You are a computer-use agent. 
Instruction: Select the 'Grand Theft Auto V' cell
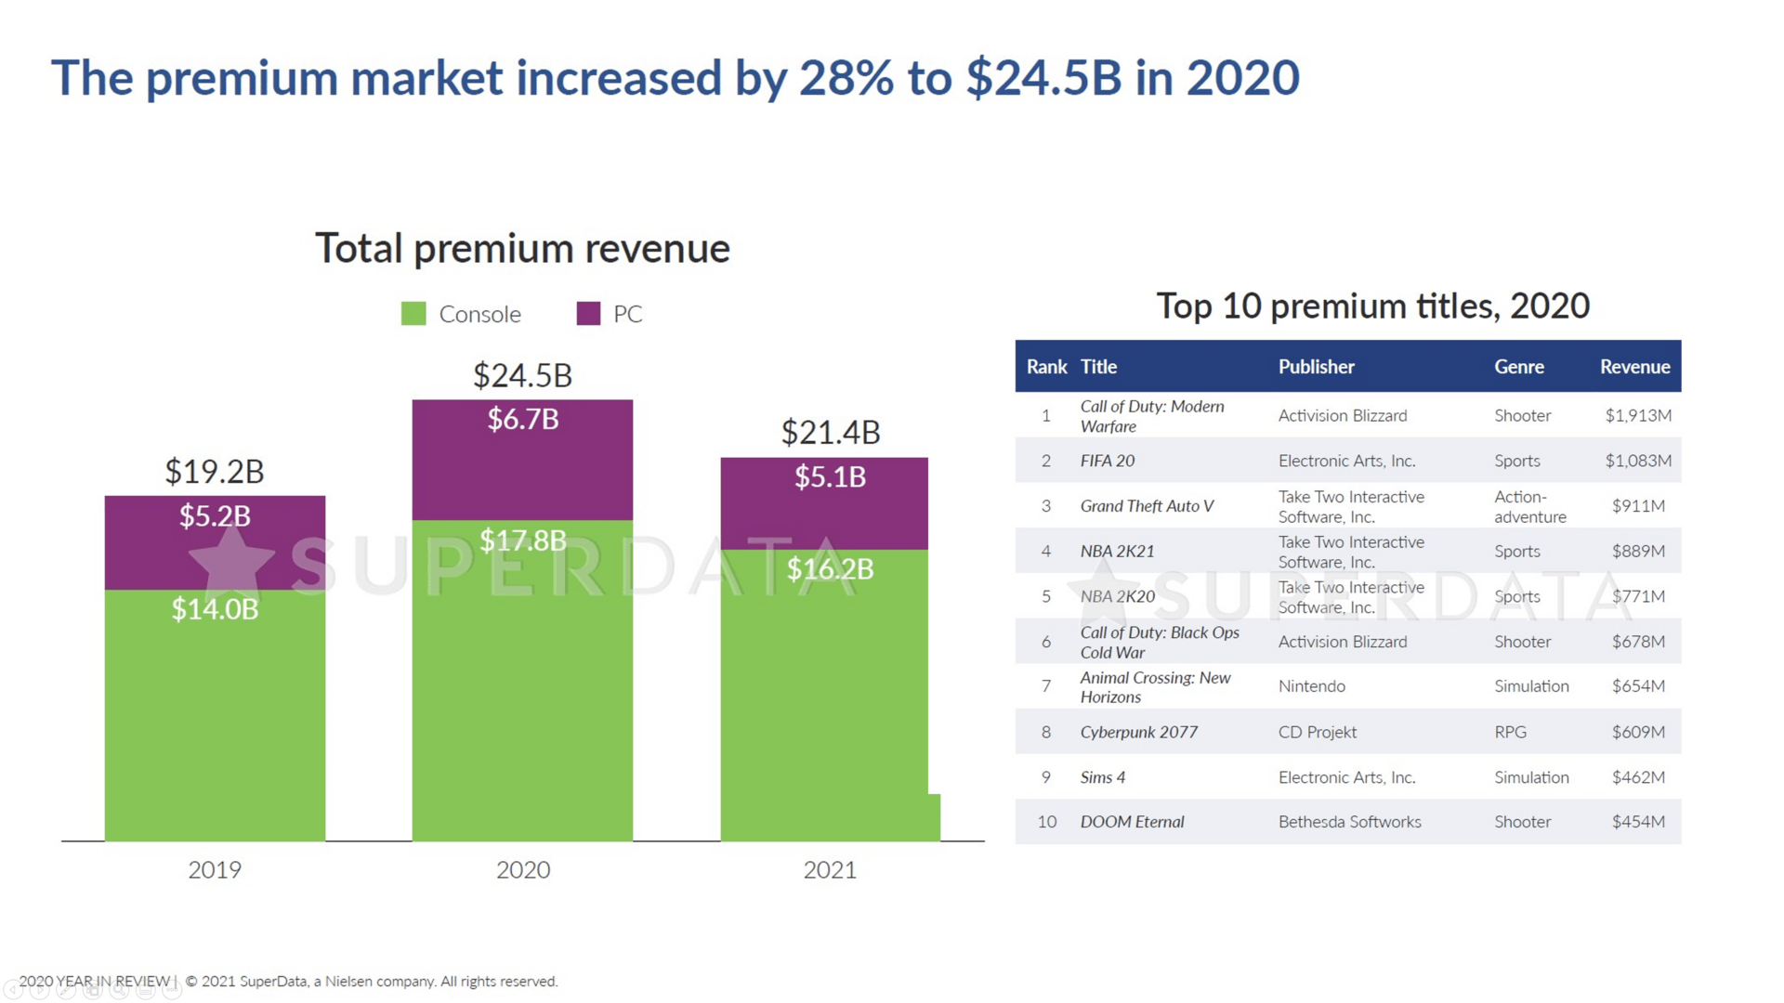[x=1147, y=506]
